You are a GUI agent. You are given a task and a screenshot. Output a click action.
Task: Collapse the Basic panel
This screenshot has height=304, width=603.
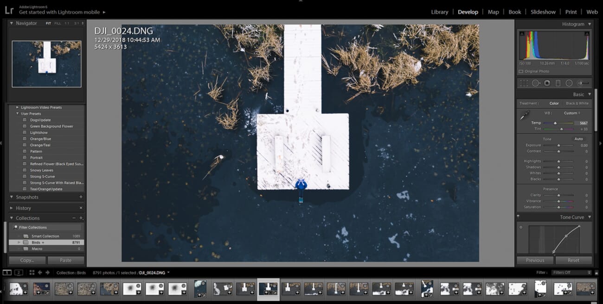589,94
